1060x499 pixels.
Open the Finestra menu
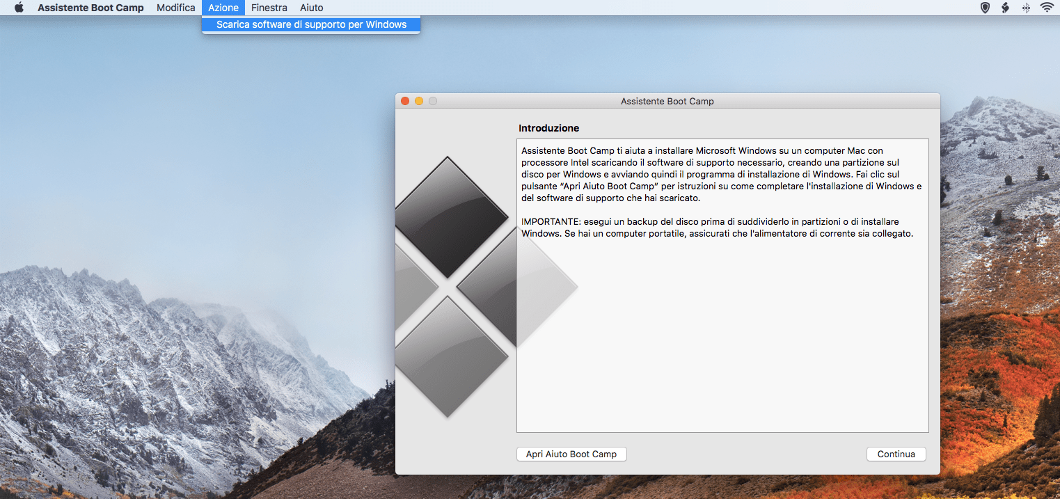[x=269, y=8]
